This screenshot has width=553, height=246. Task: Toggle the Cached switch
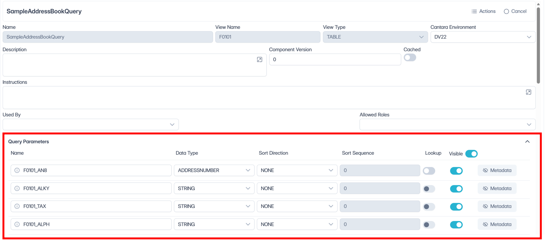pyautogui.click(x=410, y=58)
